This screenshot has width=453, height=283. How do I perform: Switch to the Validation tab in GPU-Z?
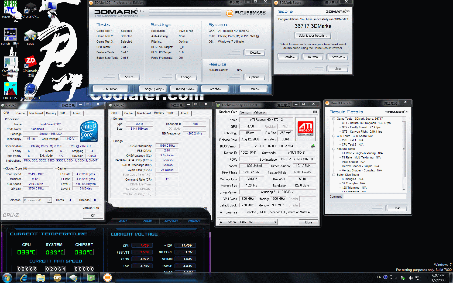pyautogui.click(x=260, y=112)
